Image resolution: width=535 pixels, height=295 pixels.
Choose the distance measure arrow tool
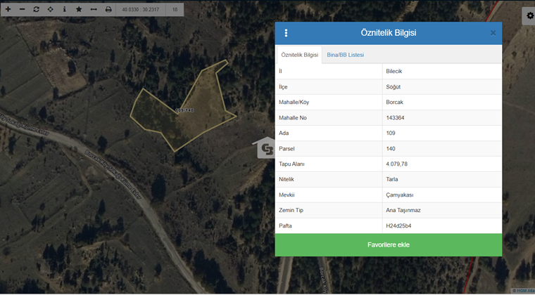click(x=93, y=9)
